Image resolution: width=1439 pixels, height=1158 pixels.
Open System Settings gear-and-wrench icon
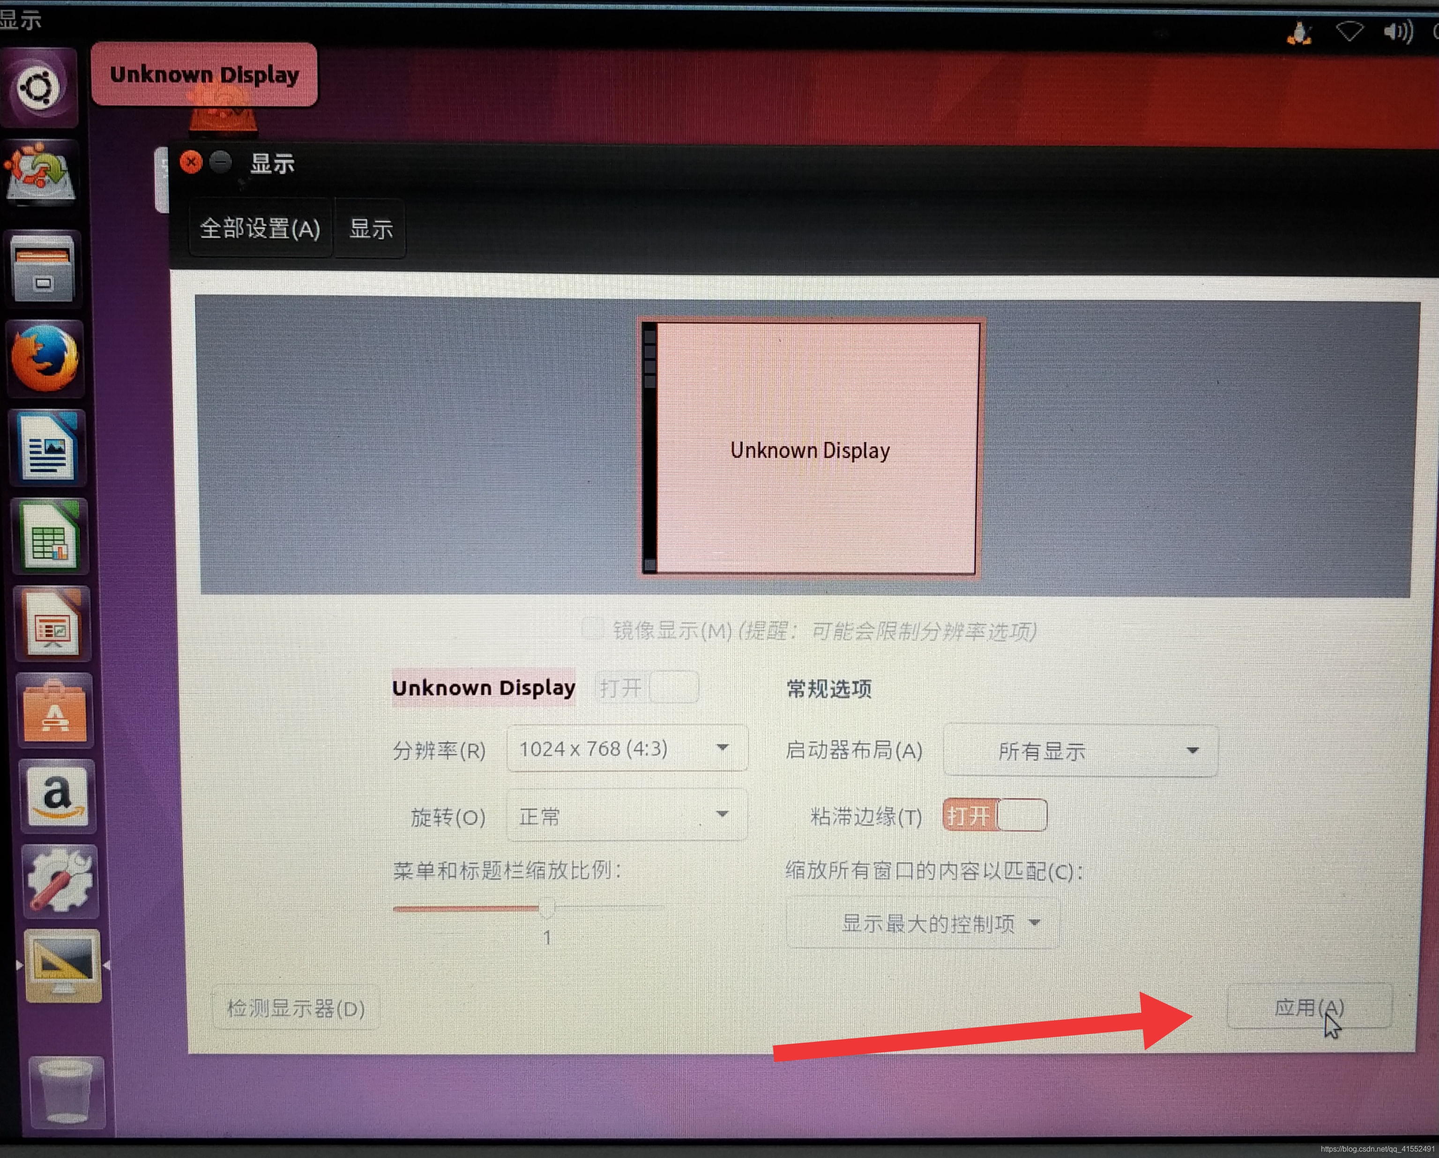[60, 881]
